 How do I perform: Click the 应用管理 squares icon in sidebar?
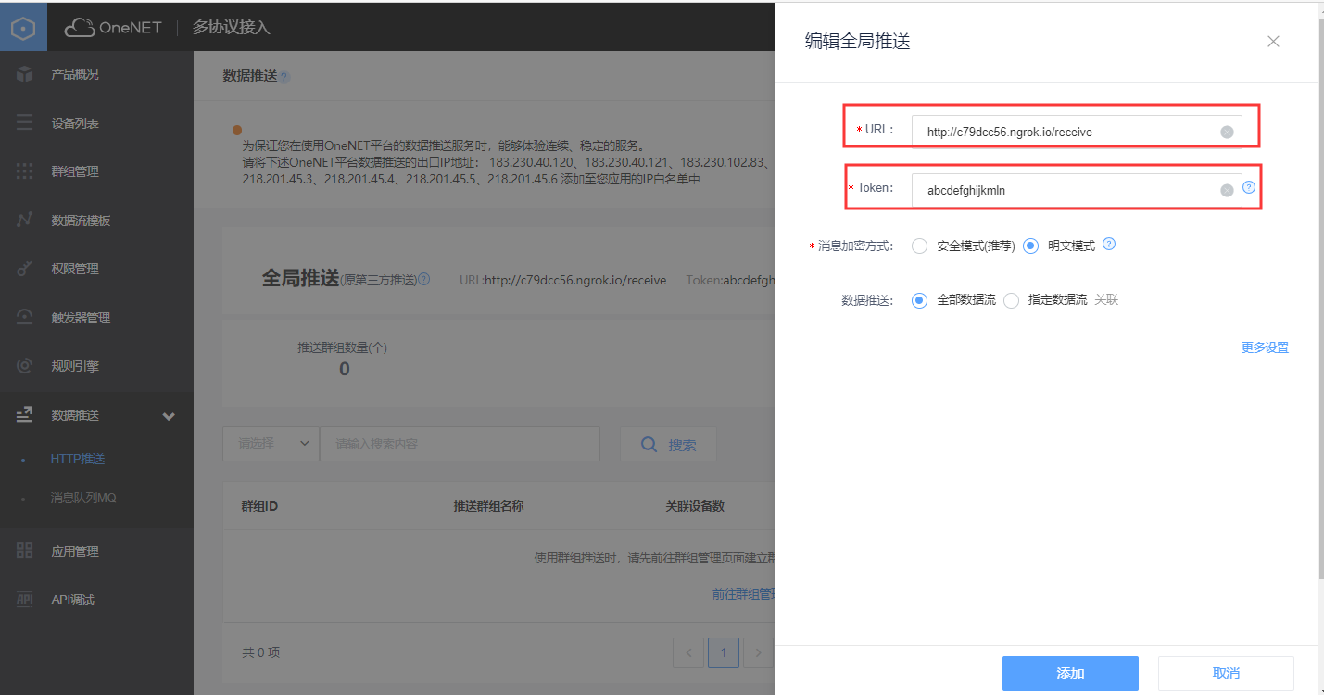point(25,551)
